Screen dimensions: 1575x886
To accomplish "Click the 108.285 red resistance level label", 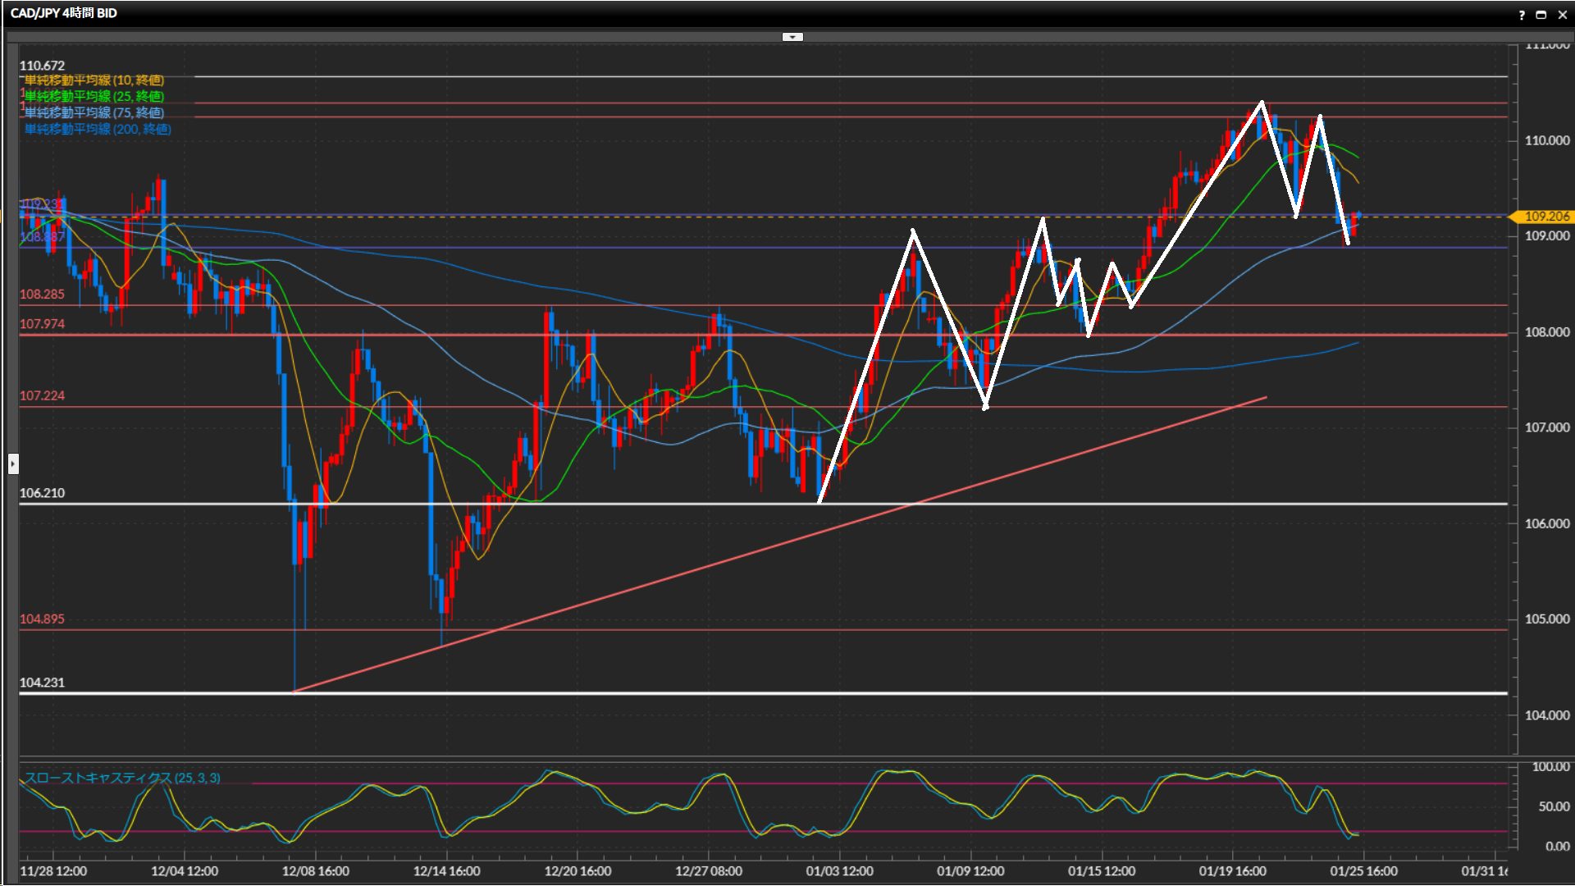I will pos(42,295).
